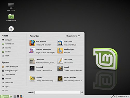Click the network connection tray icon
This screenshot has width=130, height=98.
pyautogui.click(x=112, y=96)
